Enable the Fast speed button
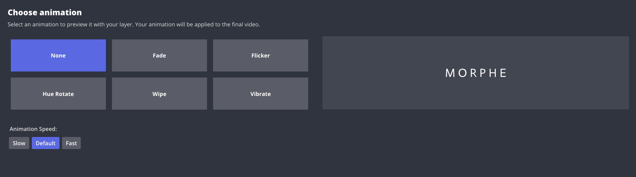Screen dimensions: 636x177 click(x=71, y=143)
